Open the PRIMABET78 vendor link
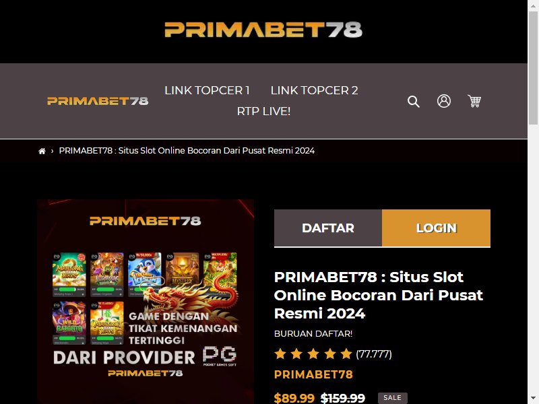This screenshot has height=404, width=539. point(313,374)
